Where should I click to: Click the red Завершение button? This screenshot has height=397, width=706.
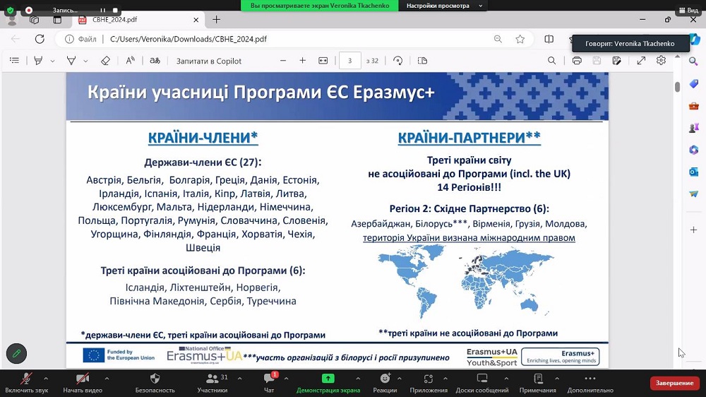[x=674, y=383]
